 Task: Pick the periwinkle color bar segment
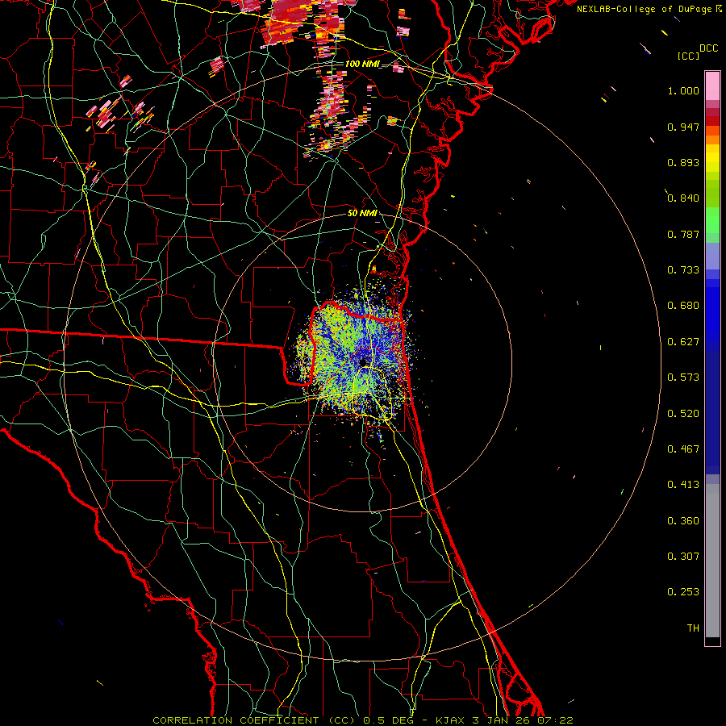pos(712,257)
